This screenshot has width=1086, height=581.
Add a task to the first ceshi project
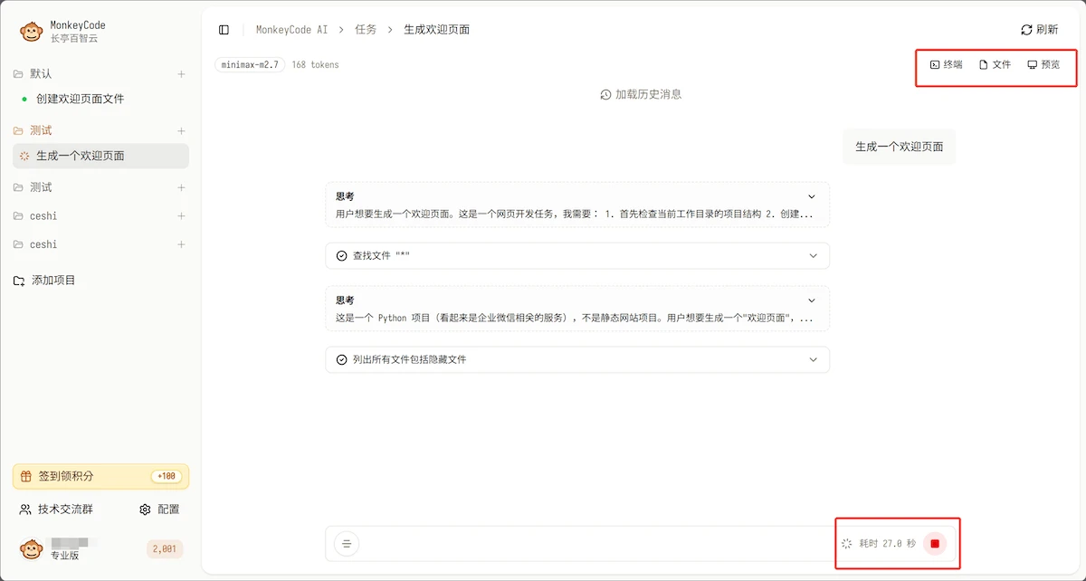click(x=181, y=216)
